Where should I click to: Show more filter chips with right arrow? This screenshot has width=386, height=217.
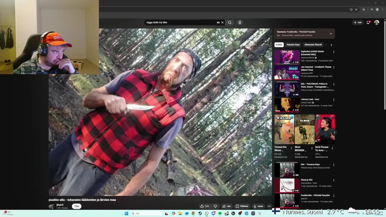click(x=331, y=45)
